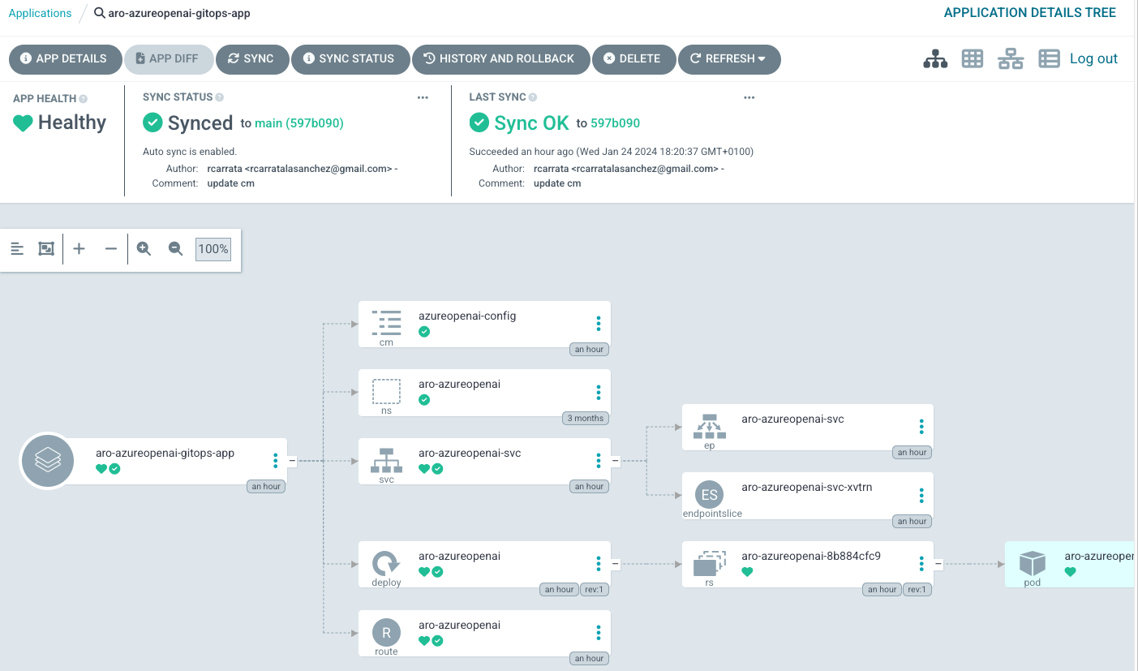Open History and Rollback

(499, 58)
